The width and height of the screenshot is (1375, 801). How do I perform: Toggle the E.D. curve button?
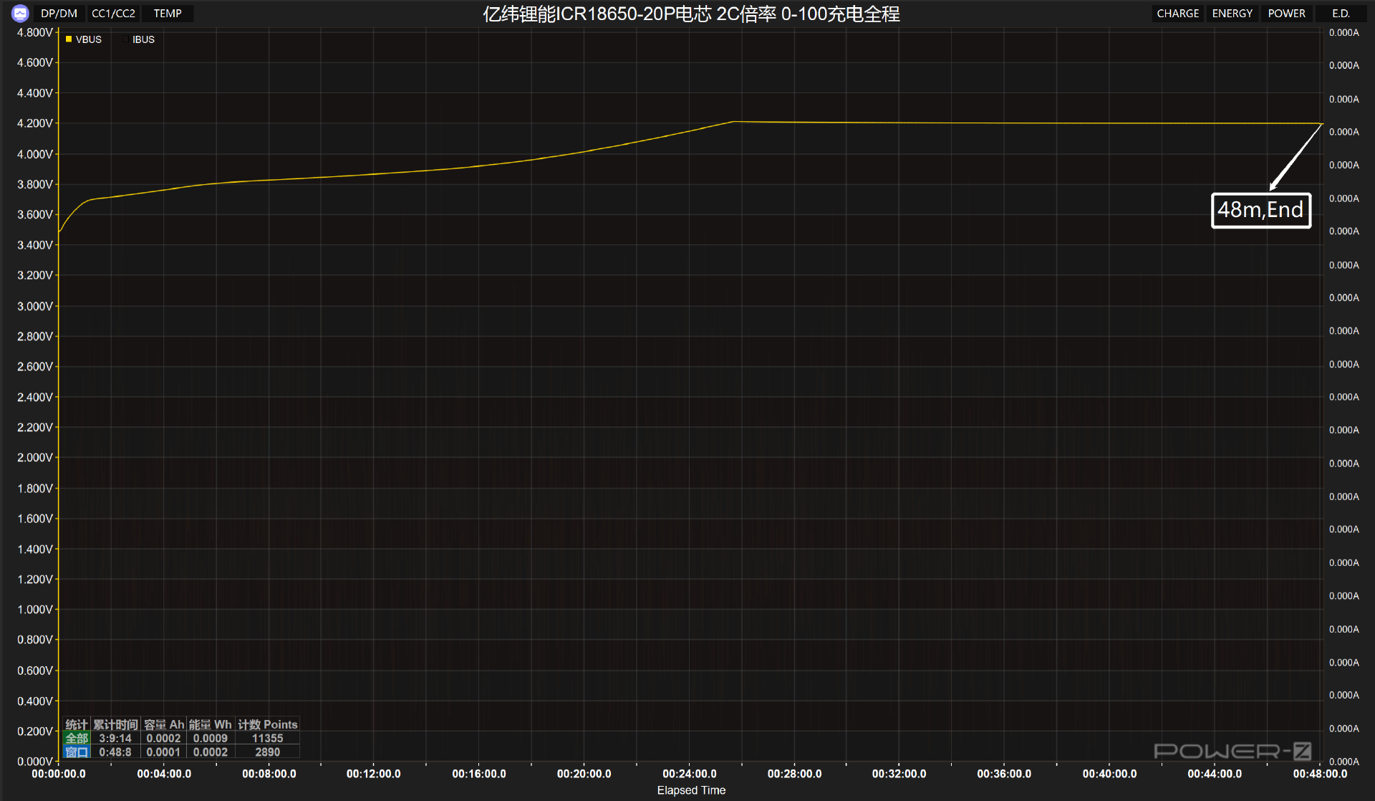coord(1341,14)
